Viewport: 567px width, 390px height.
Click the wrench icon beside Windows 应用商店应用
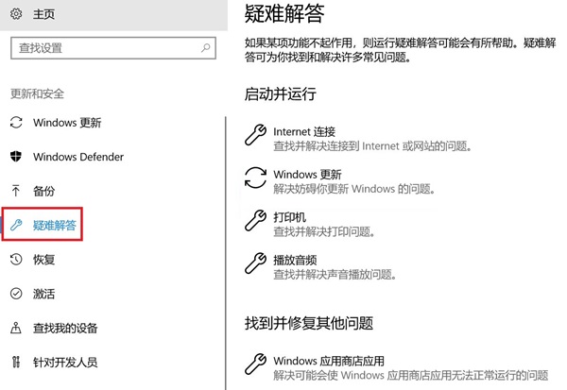(x=256, y=364)
